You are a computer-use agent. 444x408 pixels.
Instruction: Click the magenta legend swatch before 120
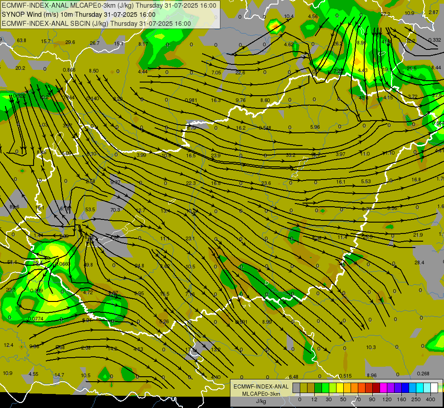click(383, 388)
